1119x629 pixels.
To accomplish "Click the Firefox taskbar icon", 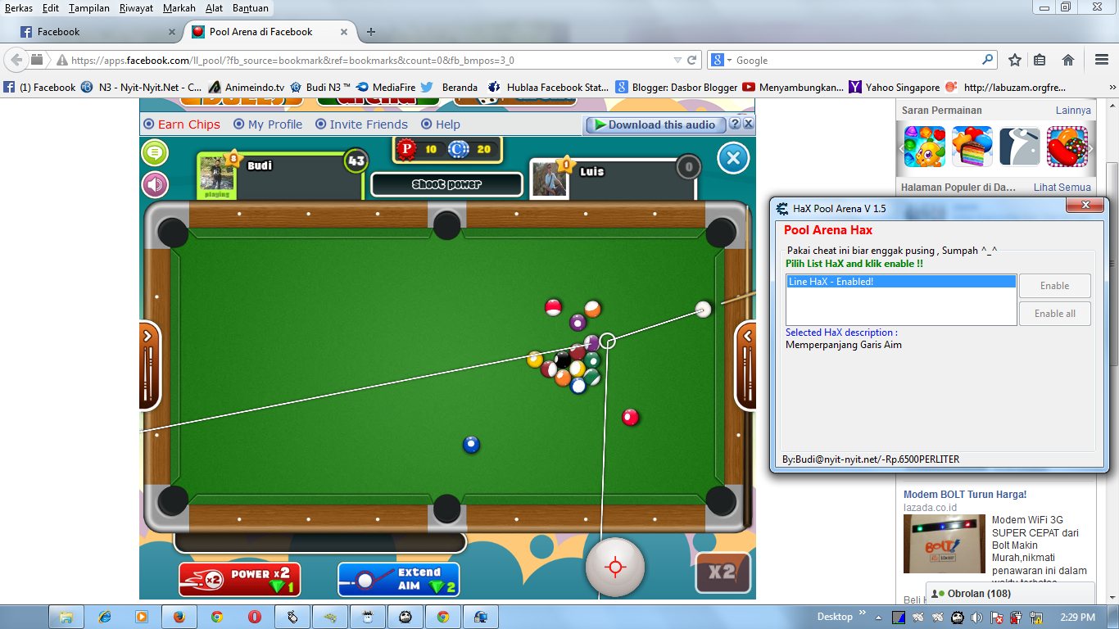I will [179, 617].
